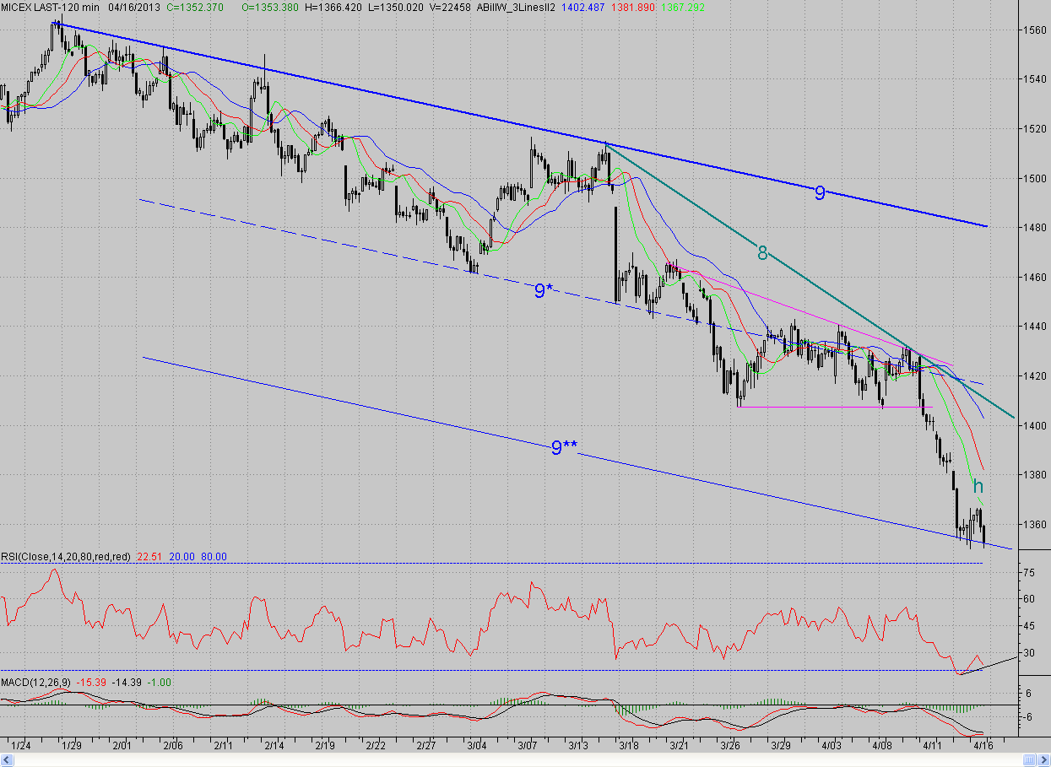Click the 2/22 date on time axis
The width and height of the screenshot is (1051, 767).
point(376,746)
